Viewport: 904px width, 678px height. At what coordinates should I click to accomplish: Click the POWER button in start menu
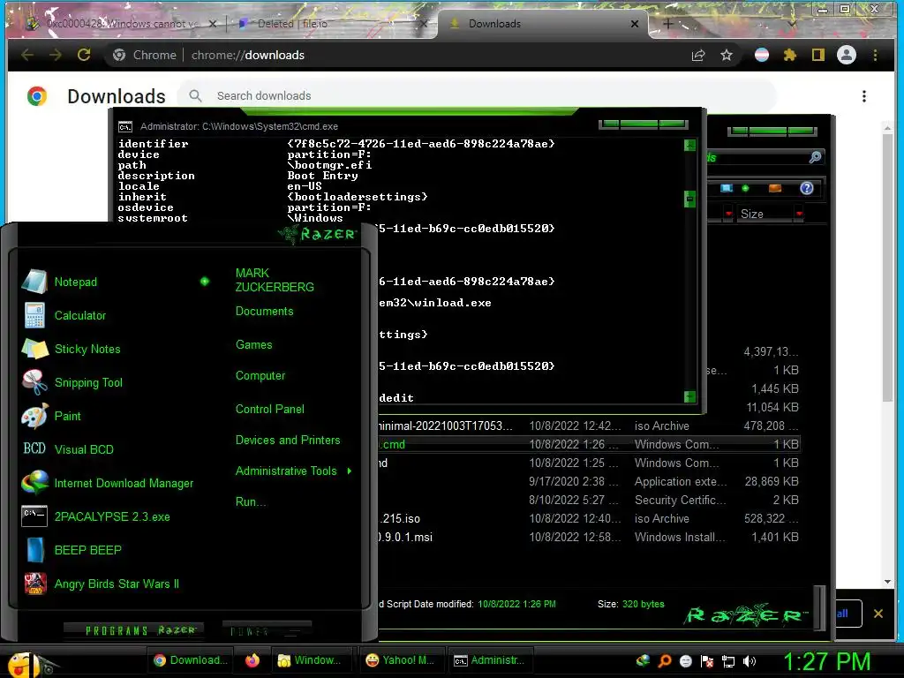[267, 631]
